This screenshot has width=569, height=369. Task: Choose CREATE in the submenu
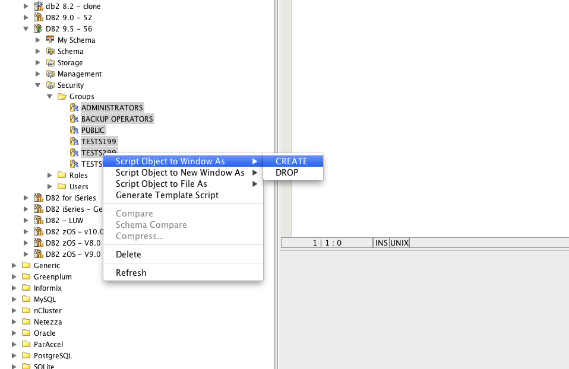coord(293,161)
